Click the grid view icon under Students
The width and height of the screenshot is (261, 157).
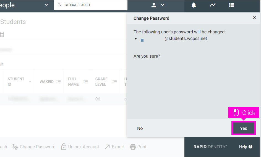(2, 34)
